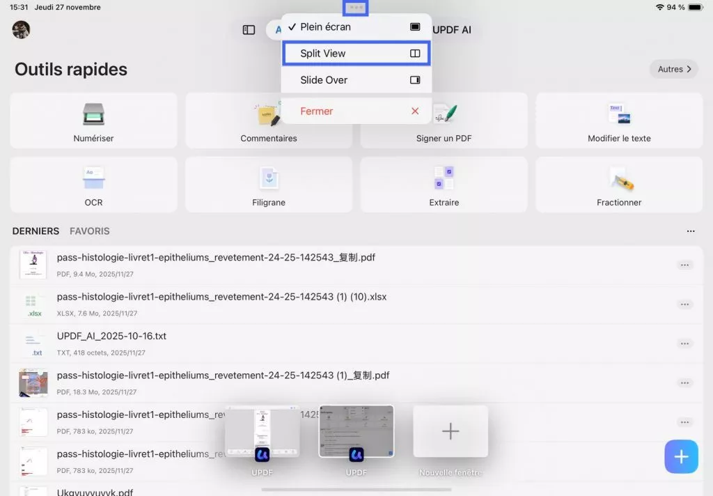Tap the blue add plus button

click(x=681, y=456)
